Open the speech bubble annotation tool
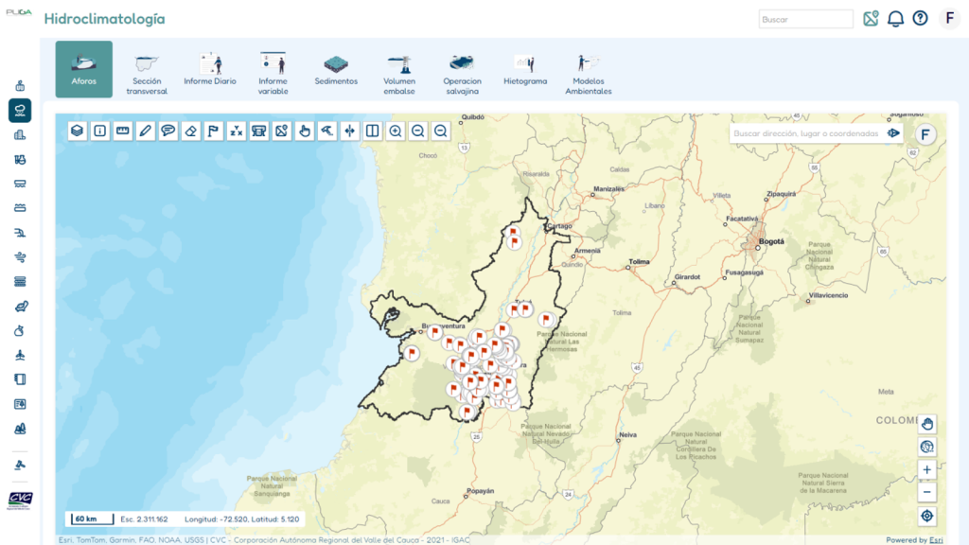 [x=168, y=131]
